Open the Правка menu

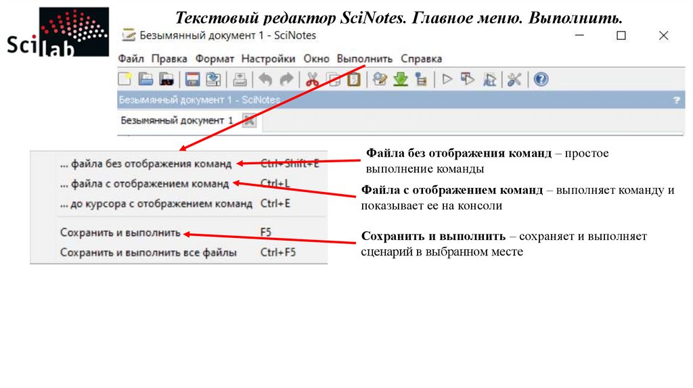[x=169, y=59]
